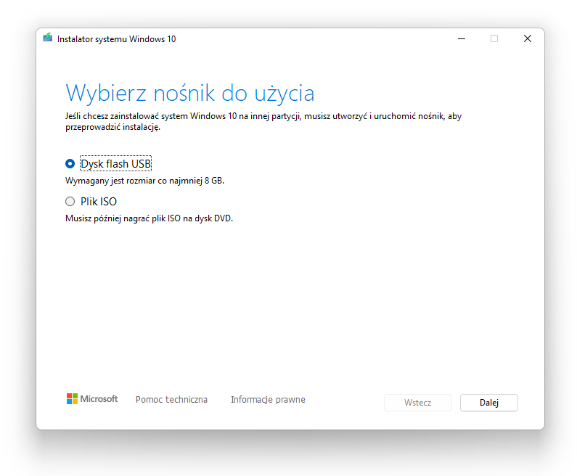
Task: Click the Dalej button
Action: click(x=488, y=403)
